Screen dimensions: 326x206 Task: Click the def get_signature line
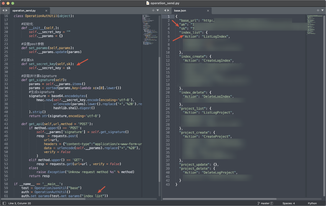coord(44,80)
